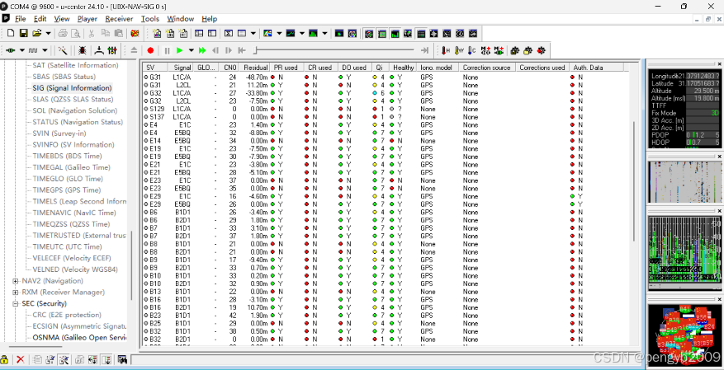The image size is (724, 370).
Task: Open the View menu
Action: click(61, 19)
